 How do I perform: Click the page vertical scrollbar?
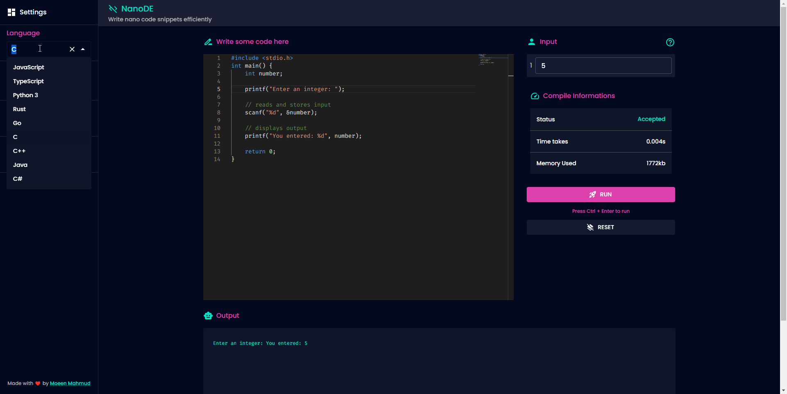tap(783, 164)
